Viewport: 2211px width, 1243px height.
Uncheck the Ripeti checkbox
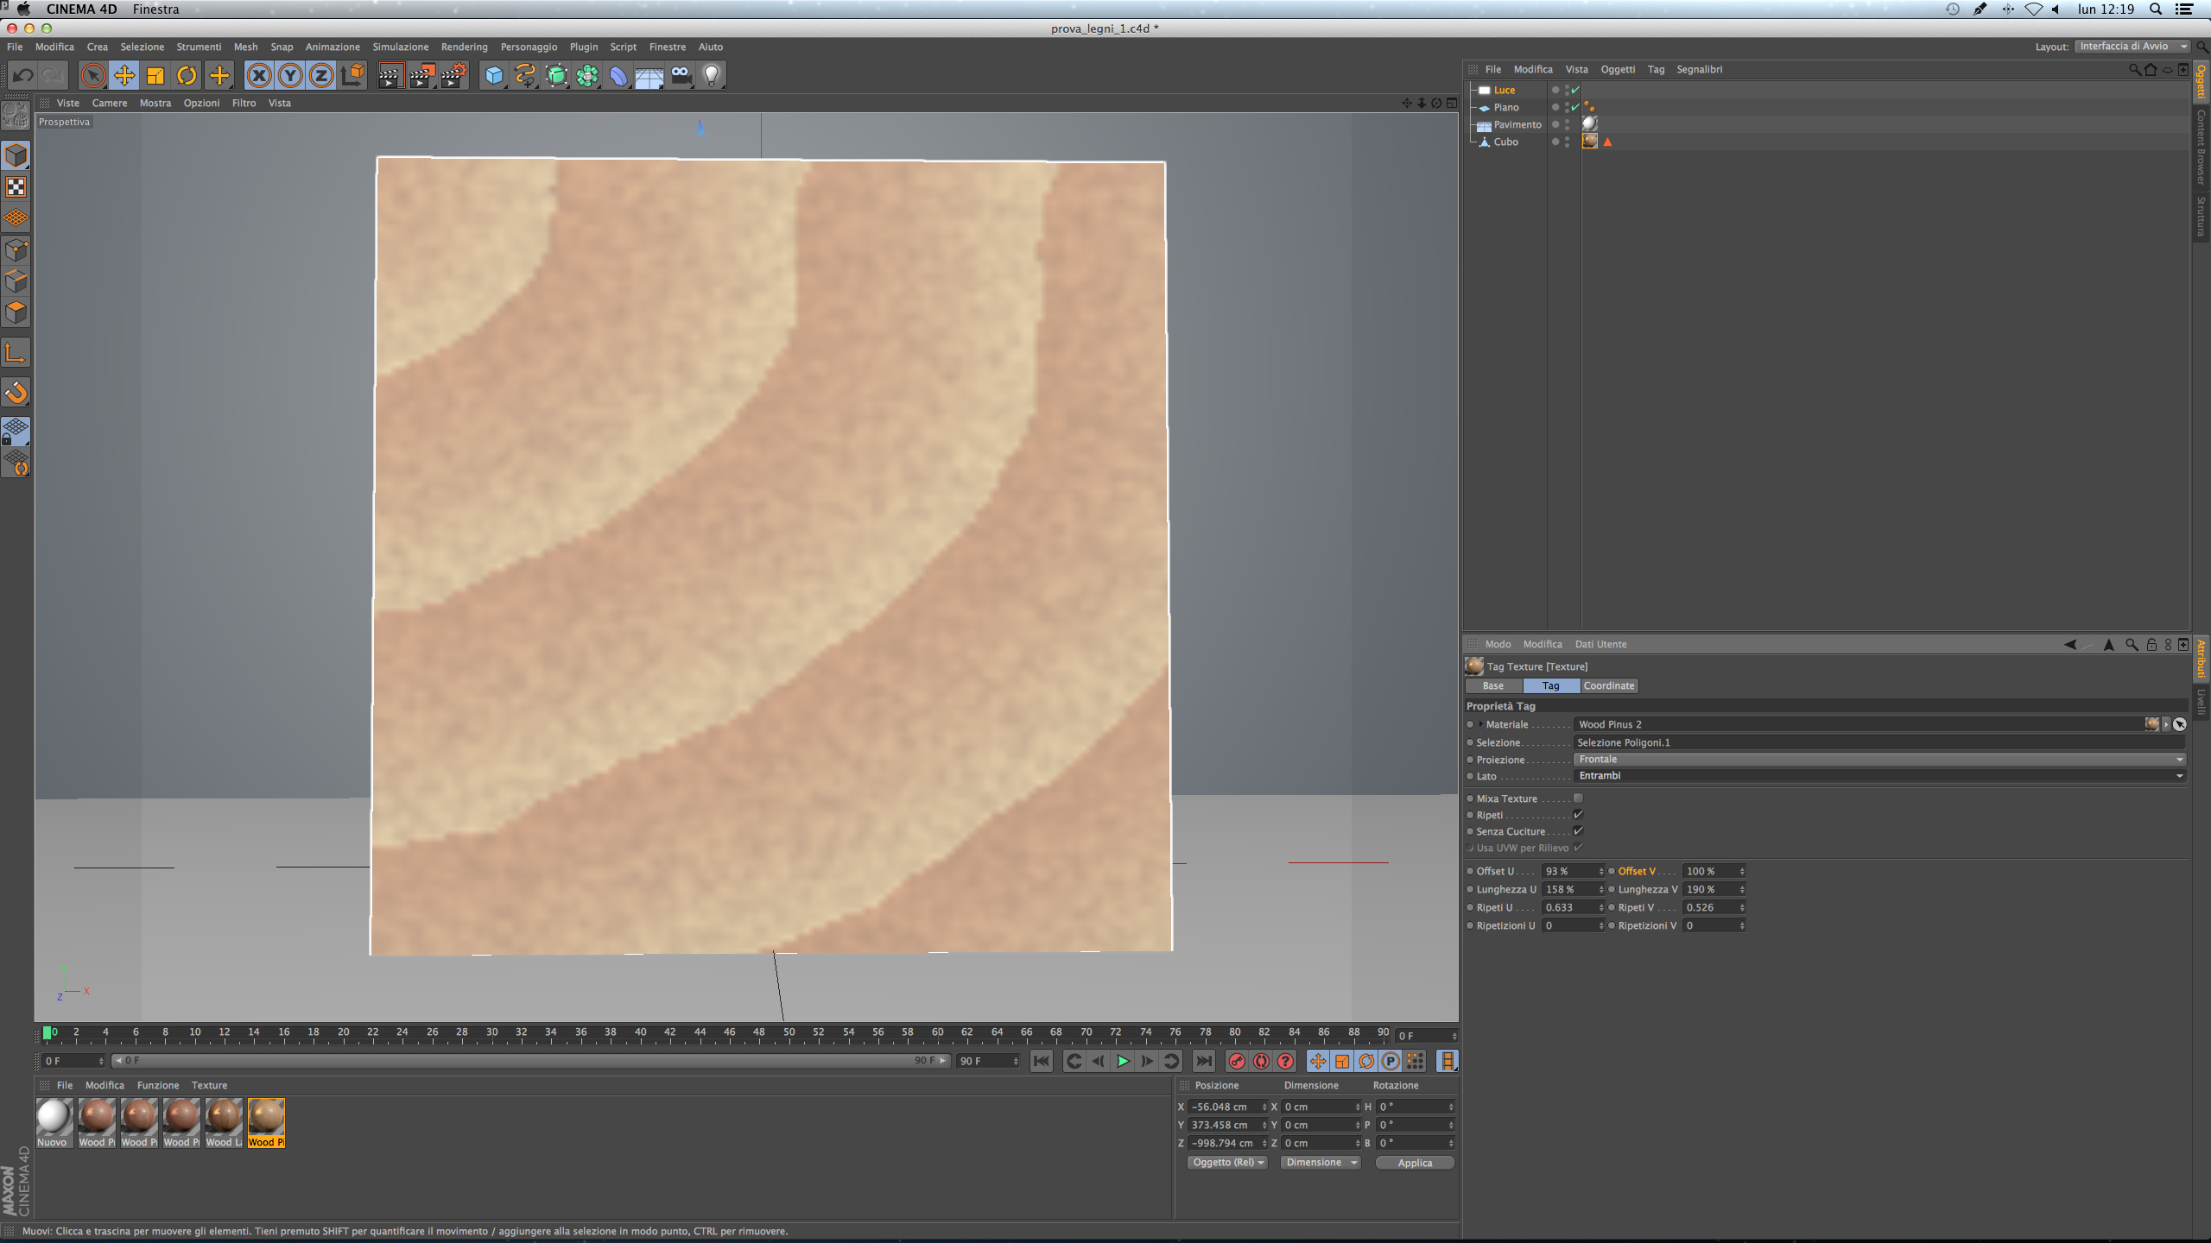pos(1578,815)
